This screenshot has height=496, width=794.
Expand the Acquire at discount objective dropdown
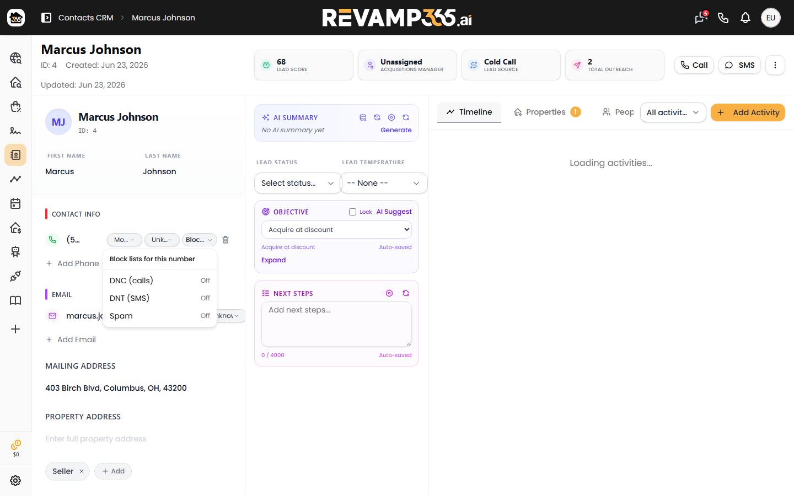click(x=336, y=230)
